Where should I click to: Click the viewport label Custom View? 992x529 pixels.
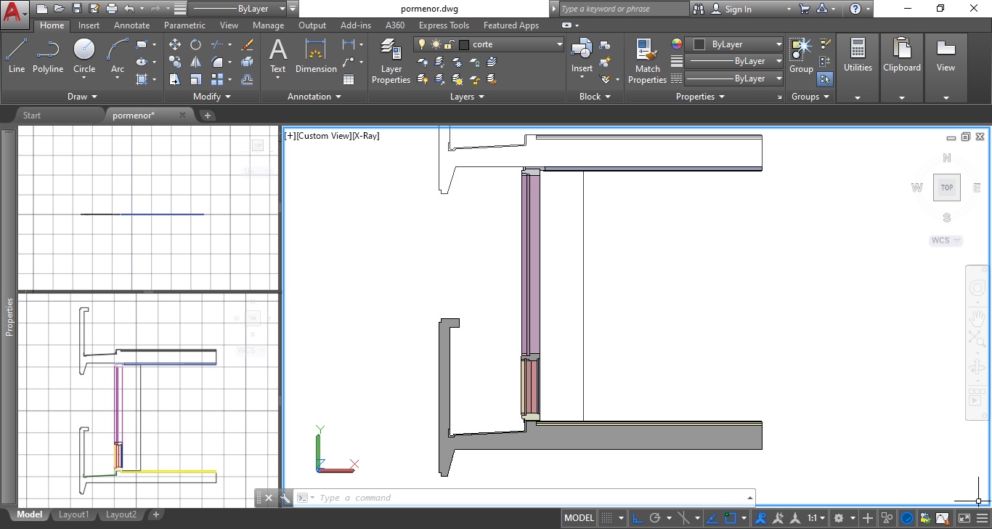coord(323,136)
